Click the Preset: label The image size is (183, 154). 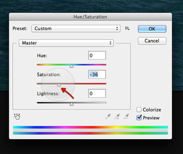click(20, 29)
